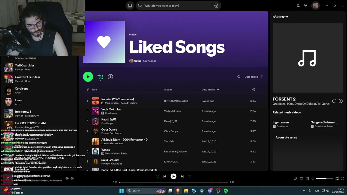Open Connect to a device icon
The image size is (347, 195).
pyautogui.click(x=307, y=178)
